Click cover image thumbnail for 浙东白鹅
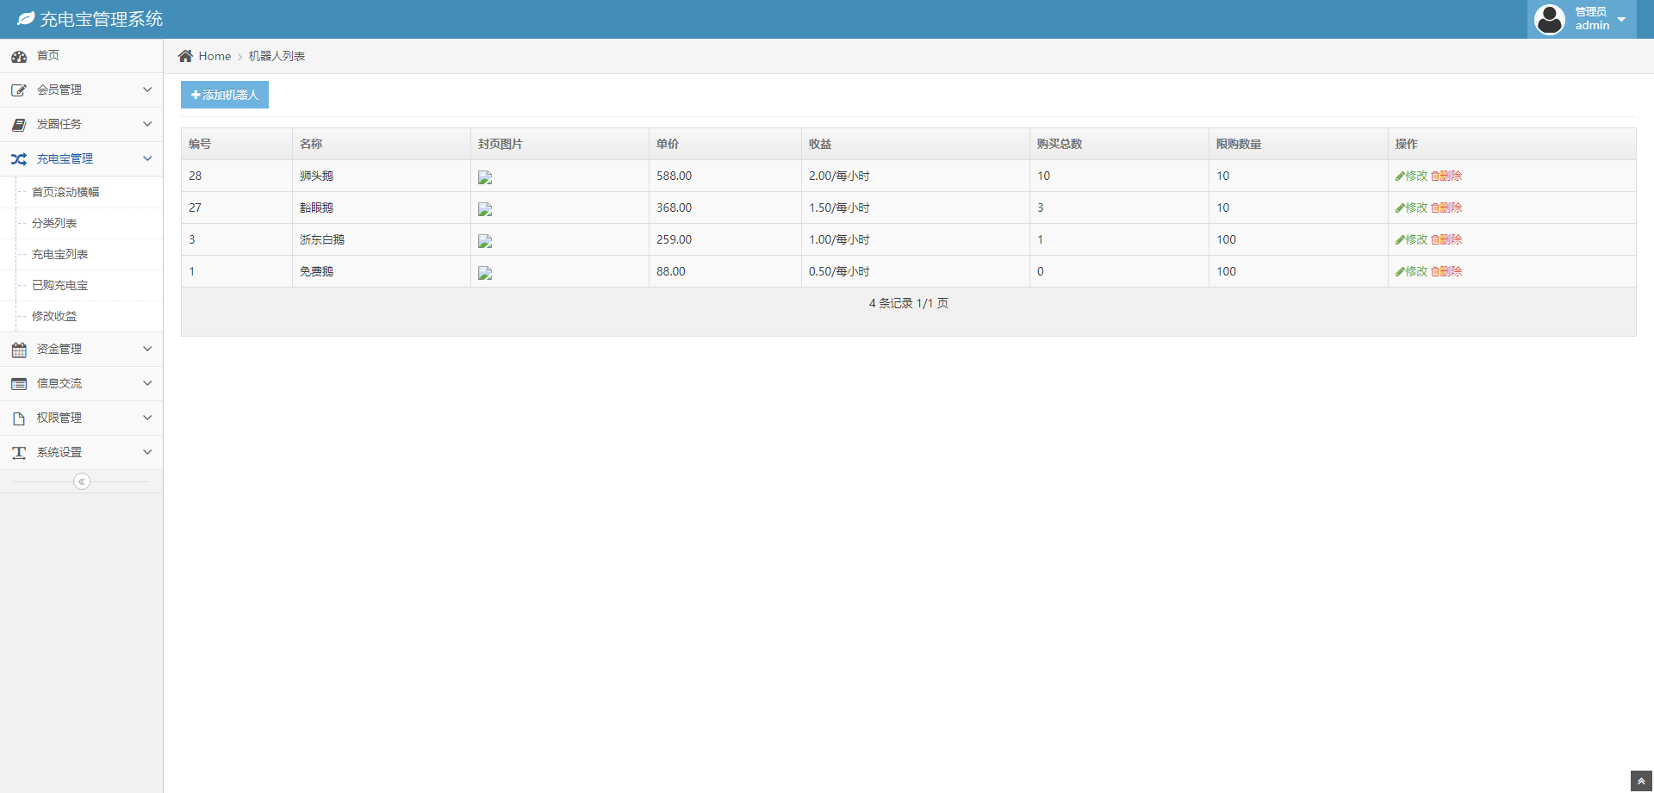1654x793 pixels. point(485,241)
